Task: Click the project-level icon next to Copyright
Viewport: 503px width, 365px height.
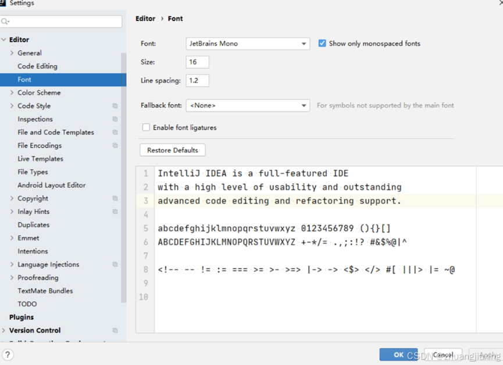Action: (x=115, y=198)
